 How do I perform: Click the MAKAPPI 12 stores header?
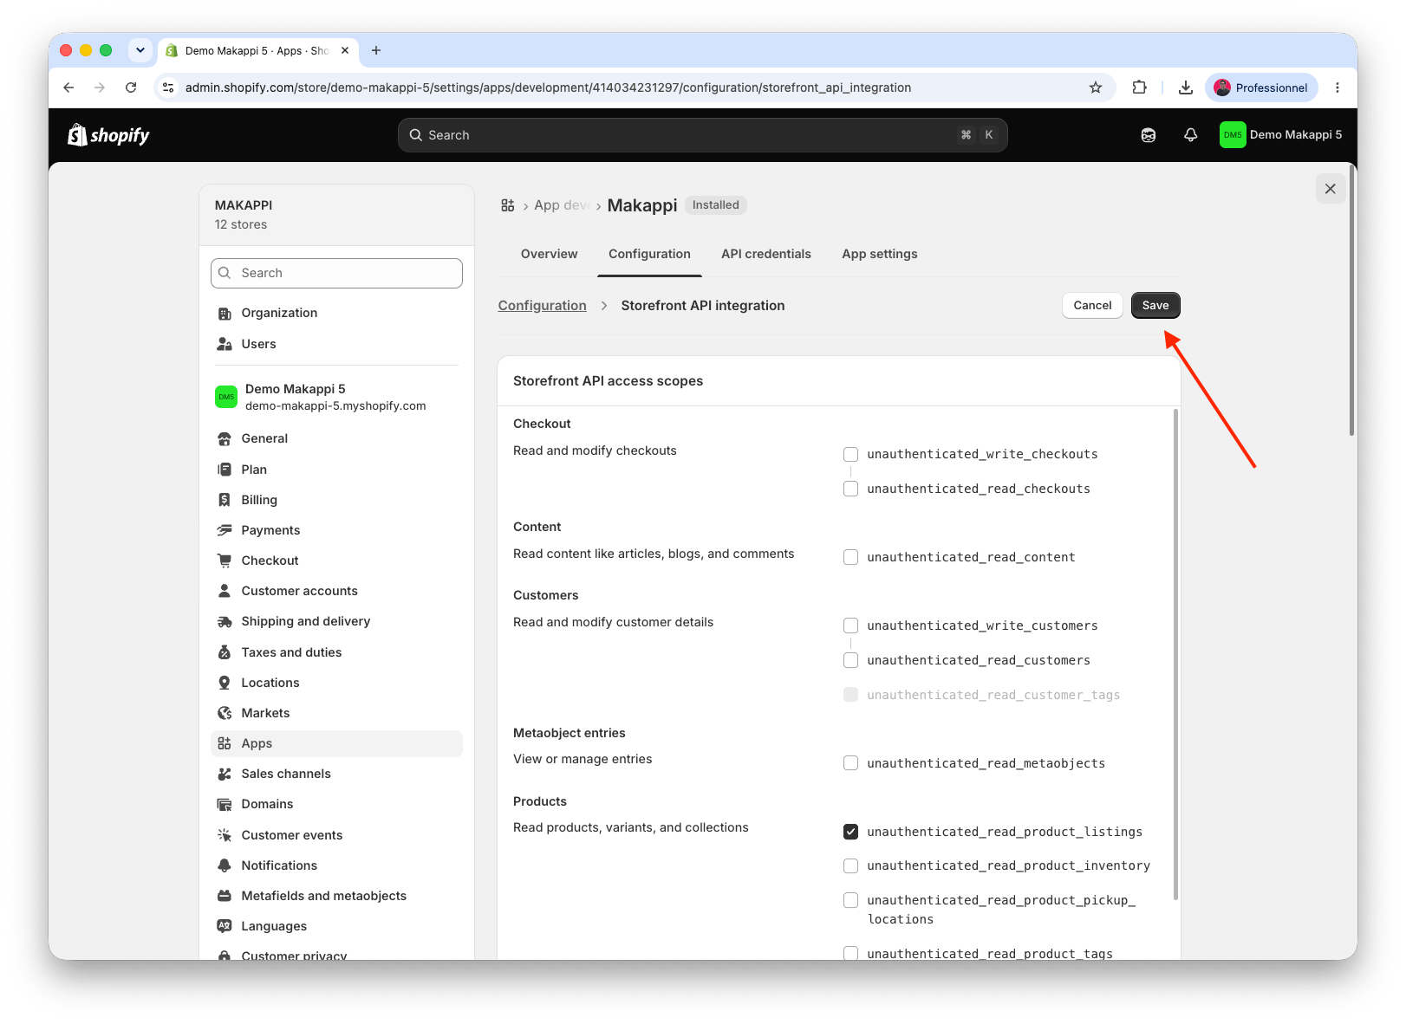336,215
